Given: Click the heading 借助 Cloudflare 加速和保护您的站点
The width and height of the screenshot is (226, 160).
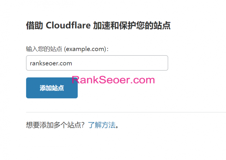Looking at the screenshot, I should [x=98, y=26].
